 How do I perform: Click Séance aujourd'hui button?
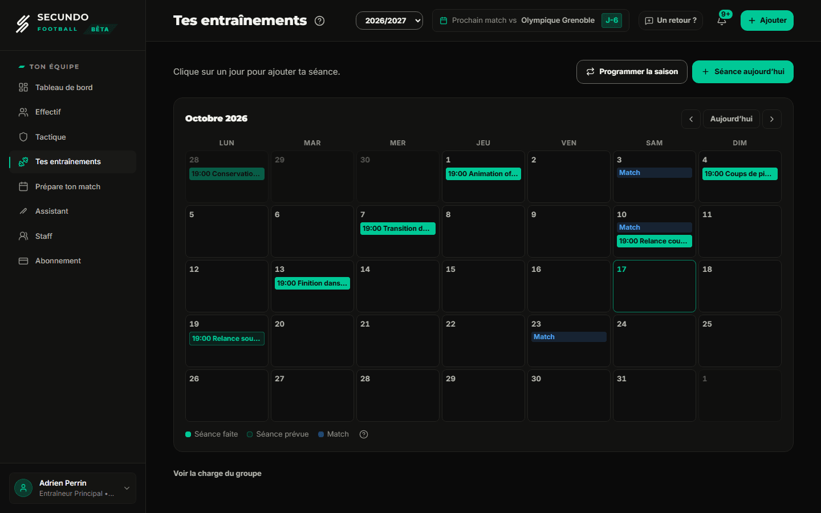(x=743, y=72)
